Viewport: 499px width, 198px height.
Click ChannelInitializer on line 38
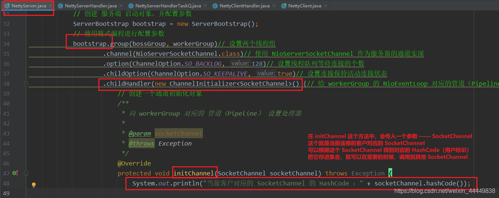click(x=203, y=84)
